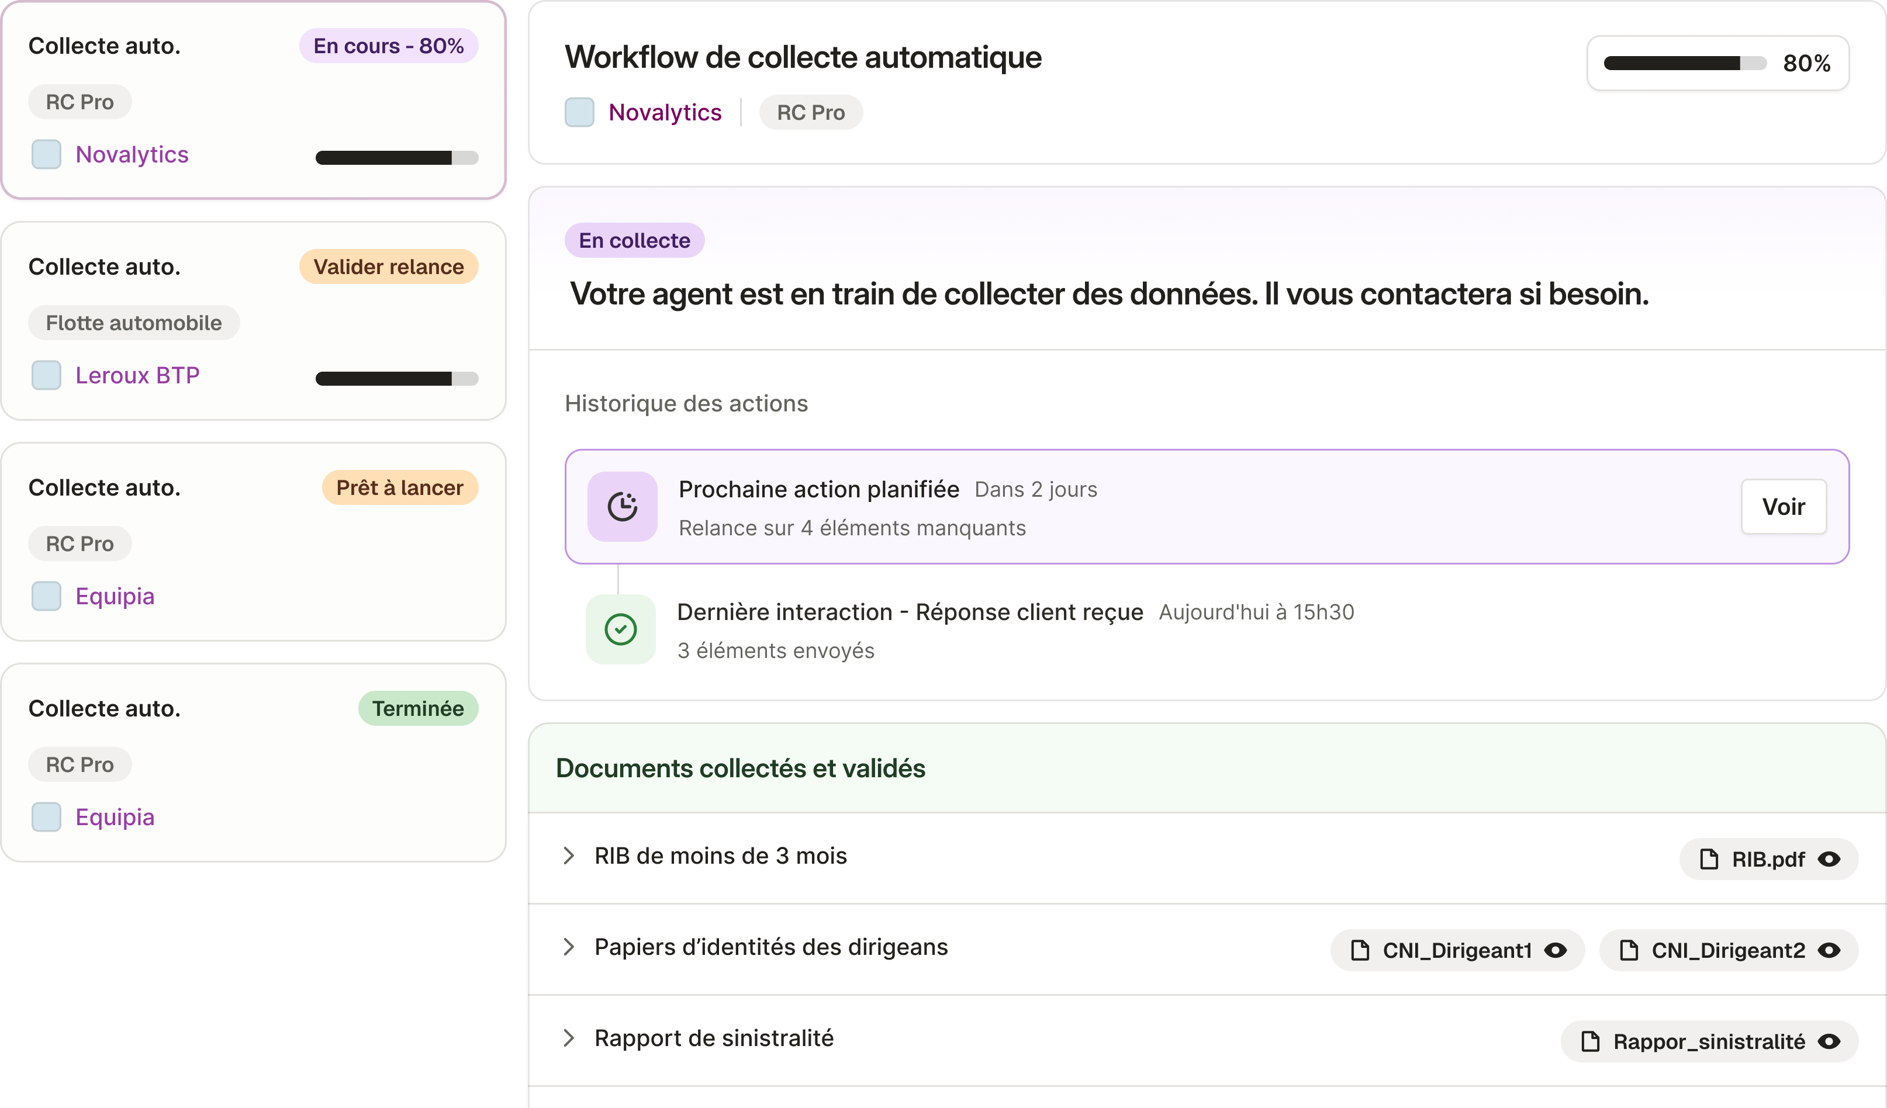This screenshot has height=1108, width=1887.
Task: View Rappor_sinistralité using the eye icon
Action: (1829, 1042)
